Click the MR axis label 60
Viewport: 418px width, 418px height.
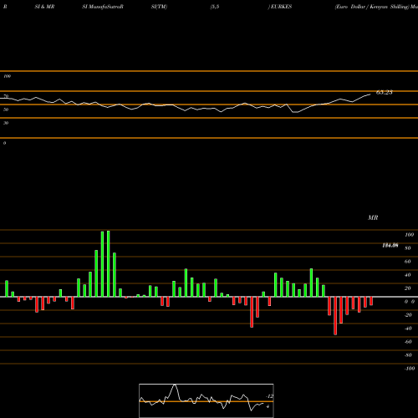(x=407, y=262)
